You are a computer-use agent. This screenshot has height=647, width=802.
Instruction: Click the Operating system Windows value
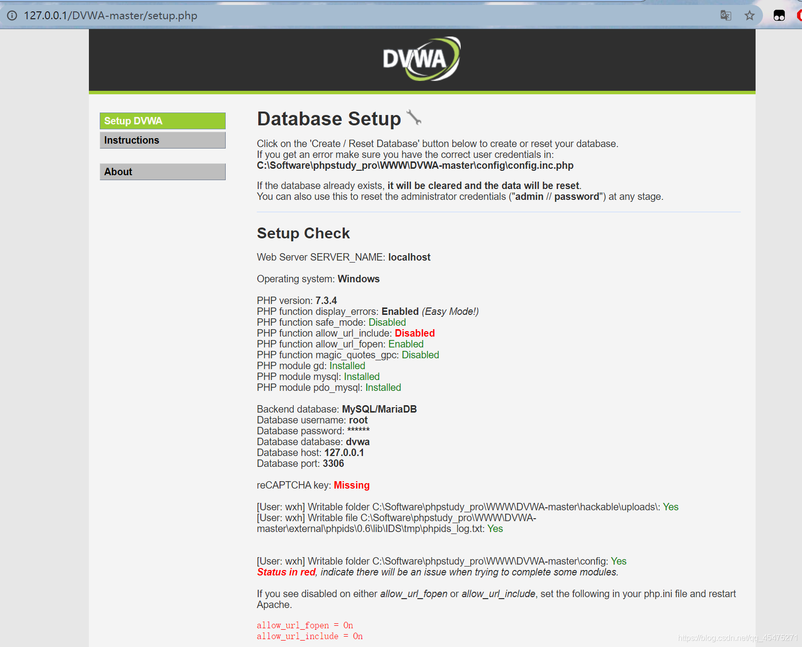359,279
